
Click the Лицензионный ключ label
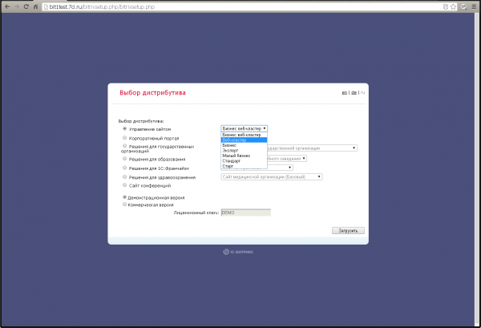click(196, 213)
